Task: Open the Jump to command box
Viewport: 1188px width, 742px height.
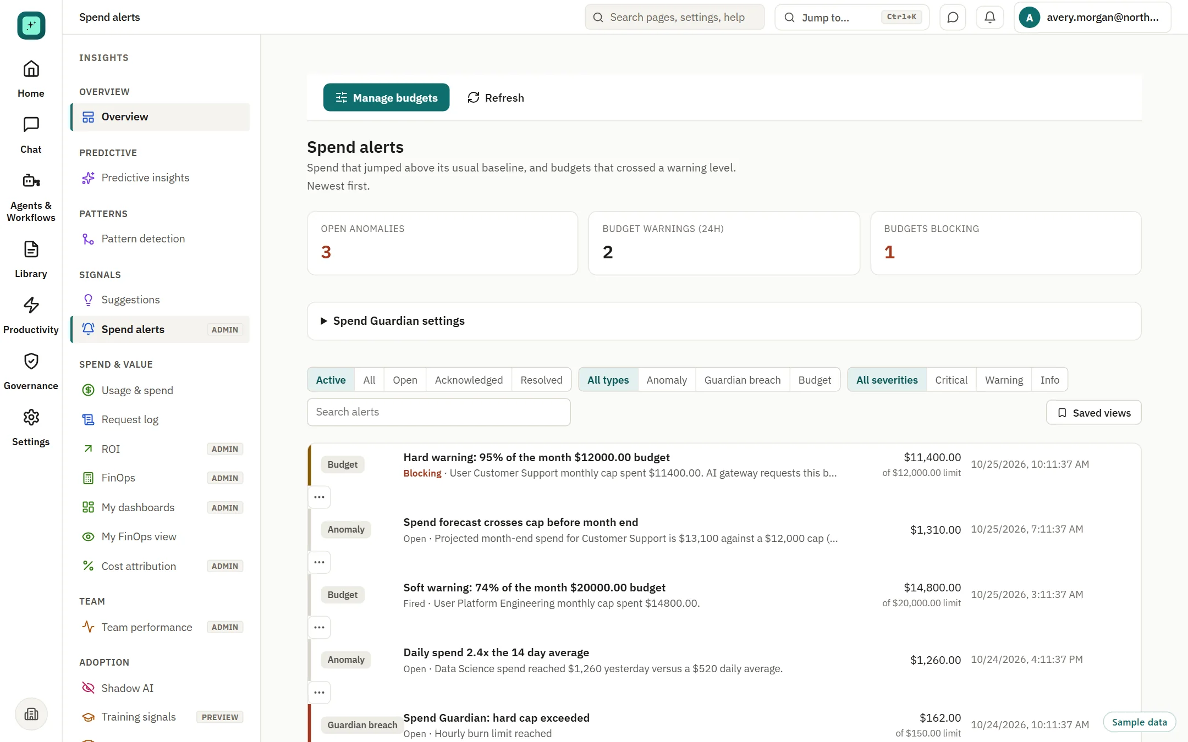Action: [851, 17]
